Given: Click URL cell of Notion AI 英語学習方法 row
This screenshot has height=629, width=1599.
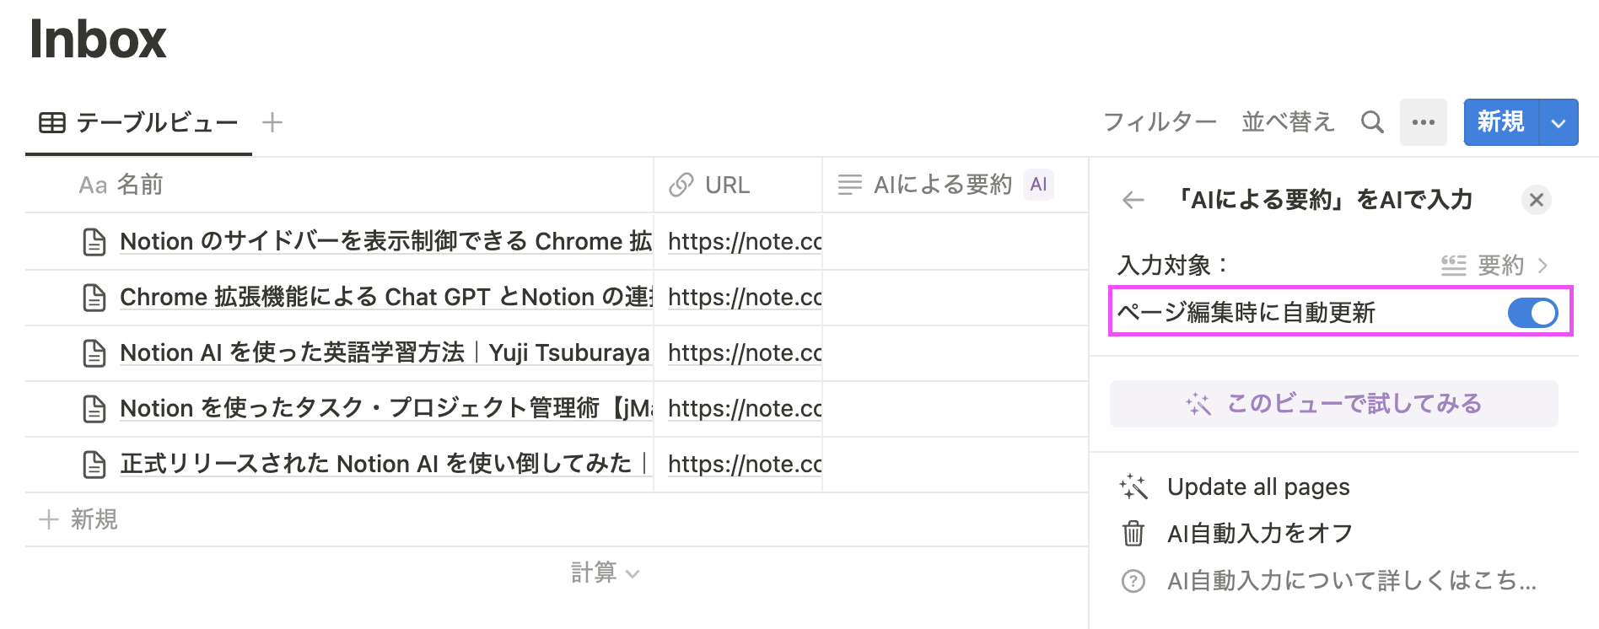Looking at the screenshot, I should click(x=738, y=352).
